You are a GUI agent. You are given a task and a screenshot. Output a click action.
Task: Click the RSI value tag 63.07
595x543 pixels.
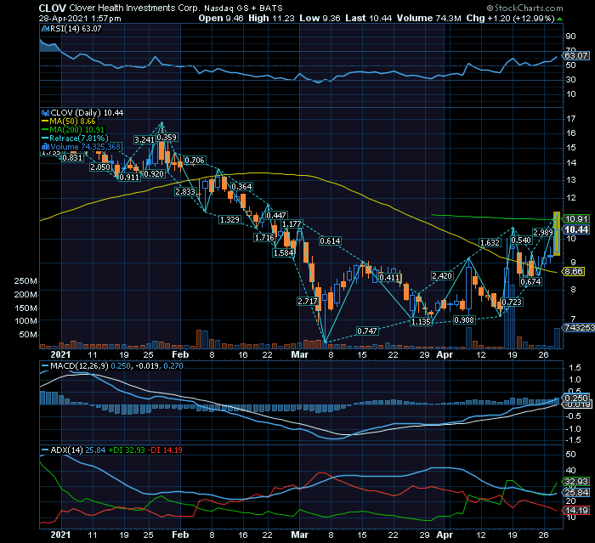[576, 56]
